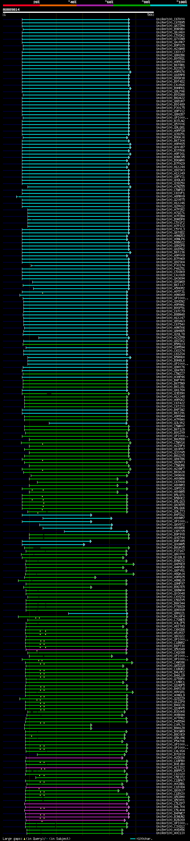This screenshot has height=841, width=190.
Task: Select the UniRef100_B6T8B1 label
Action: coord(170,65)
